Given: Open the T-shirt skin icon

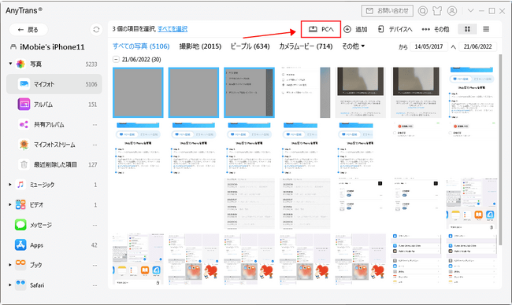Looking at the screenshot, I should pos(437,11).
